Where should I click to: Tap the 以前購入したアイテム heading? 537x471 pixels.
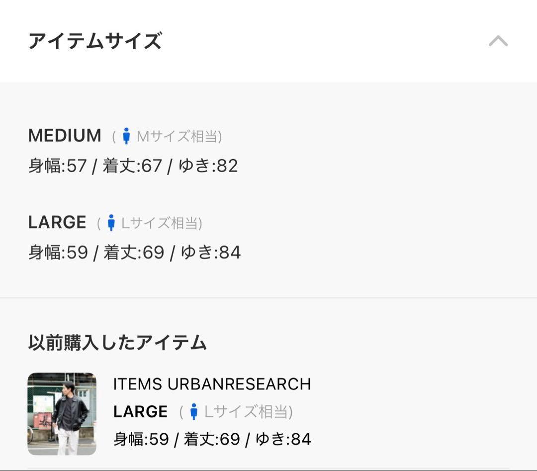[117, 343]
